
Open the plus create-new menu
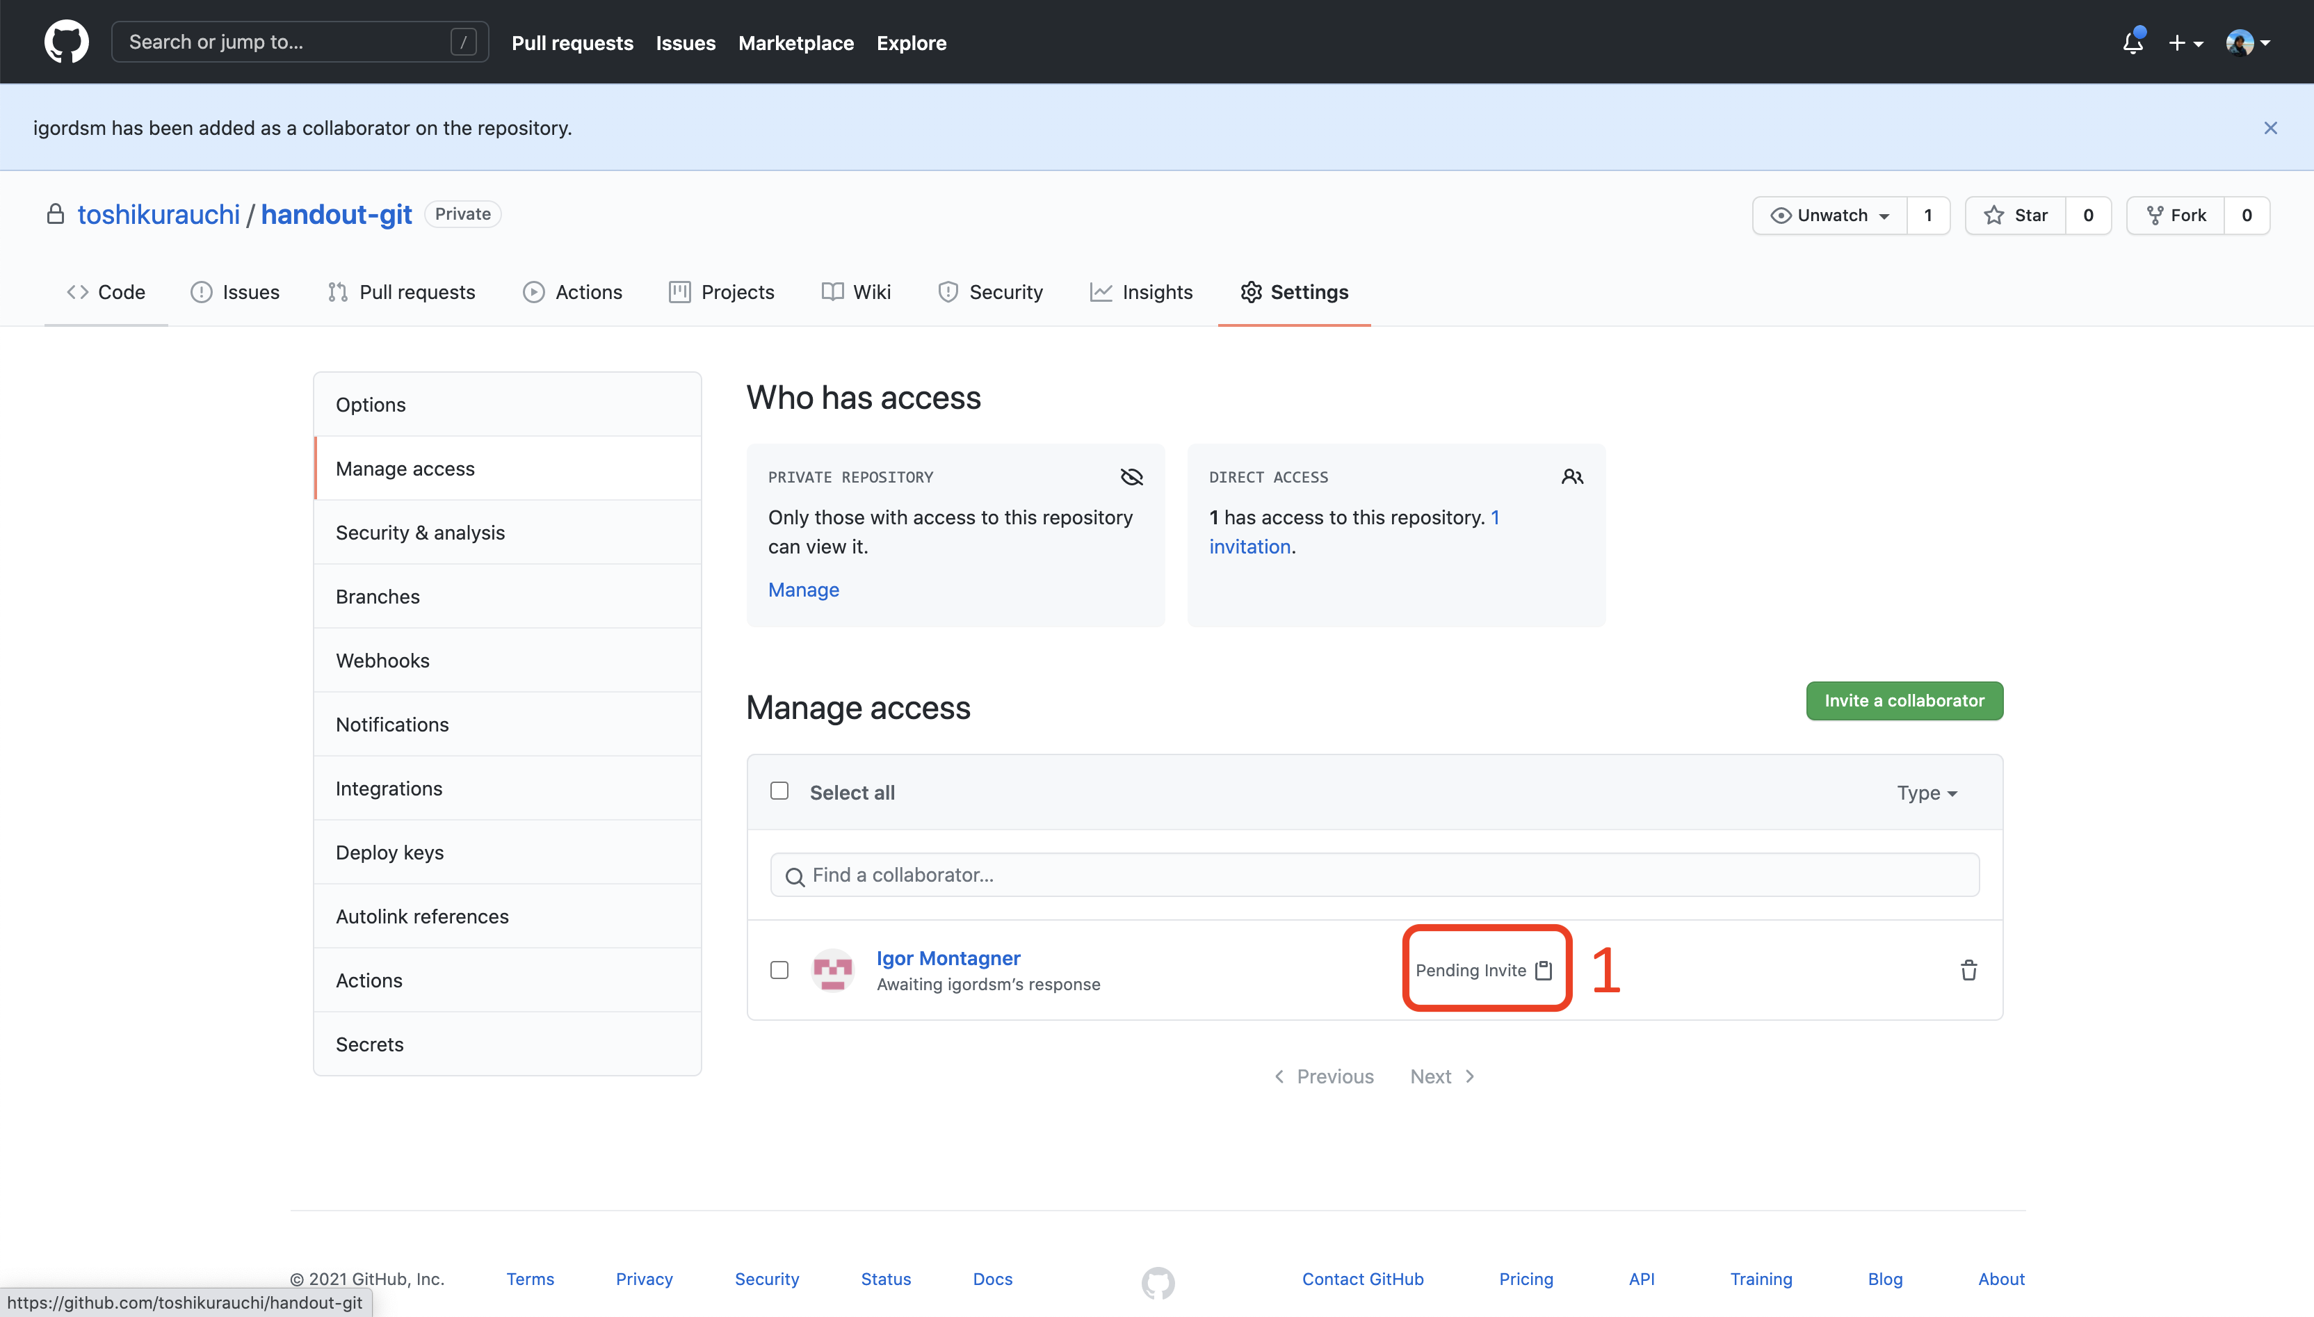[x=2185, y=42]
